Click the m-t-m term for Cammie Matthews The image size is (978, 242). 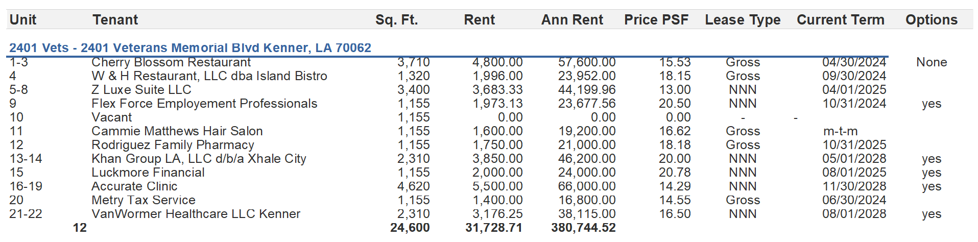[x=840, y=131]
